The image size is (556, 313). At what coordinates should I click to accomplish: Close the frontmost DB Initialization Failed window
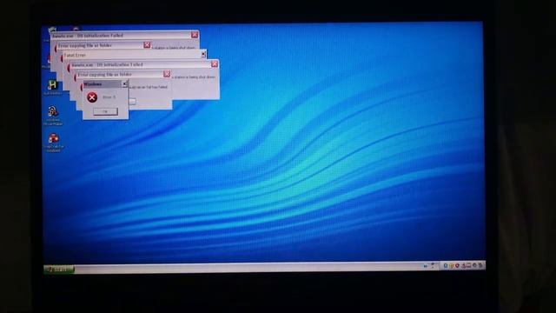click(x=215, y=63)
